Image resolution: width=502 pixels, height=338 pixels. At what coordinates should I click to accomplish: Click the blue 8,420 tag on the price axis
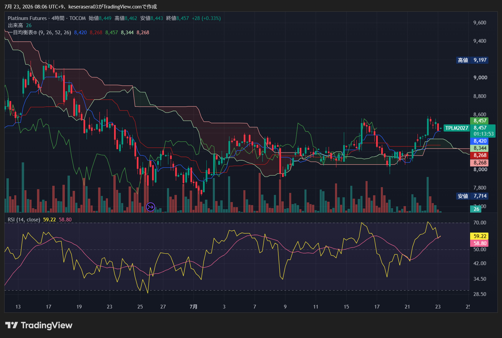pos(480,141)
